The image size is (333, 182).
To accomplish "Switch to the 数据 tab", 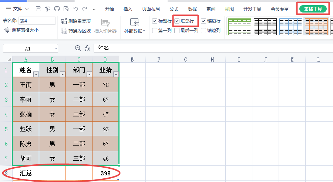I will tap(192, 9).
